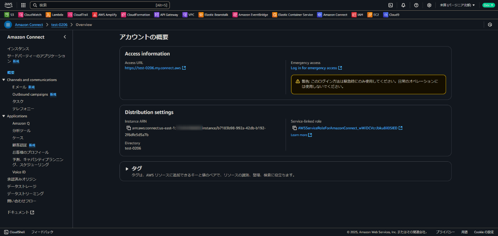Open VPC shortcut in favorites bar
Viewport: 498px width, 236px height.
(x=189, y=15)
